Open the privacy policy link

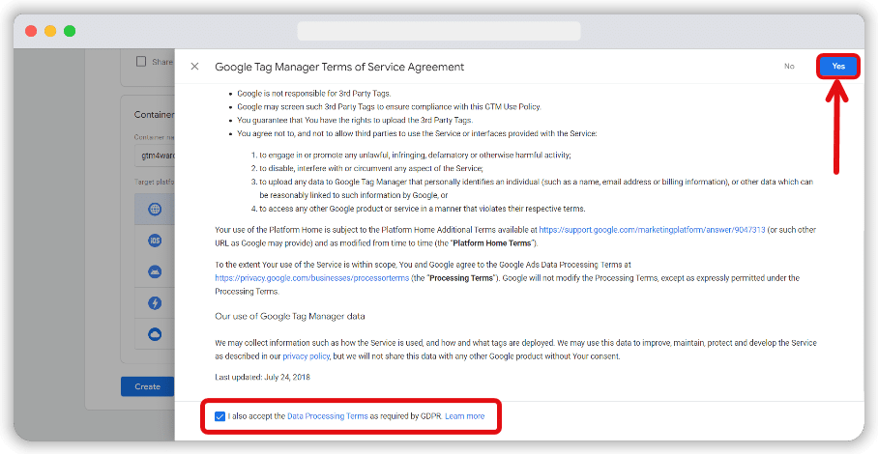click(x=306, y=356)
